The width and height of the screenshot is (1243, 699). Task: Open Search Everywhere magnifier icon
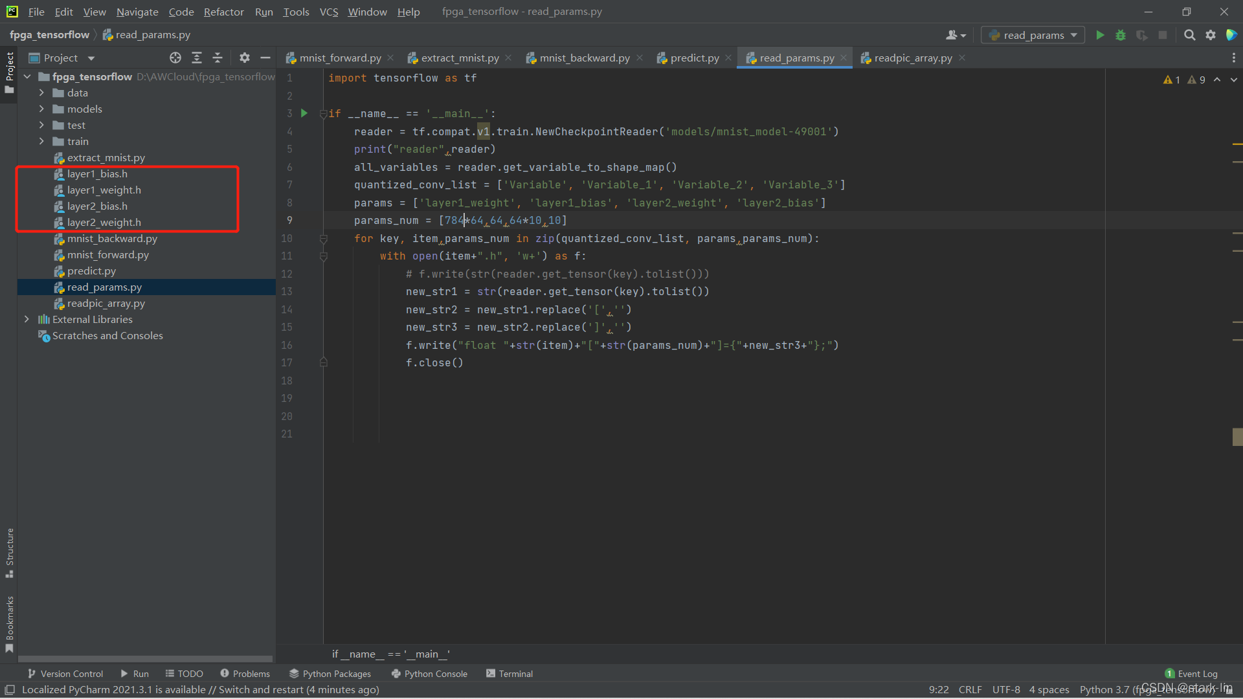click(1189, 35)
